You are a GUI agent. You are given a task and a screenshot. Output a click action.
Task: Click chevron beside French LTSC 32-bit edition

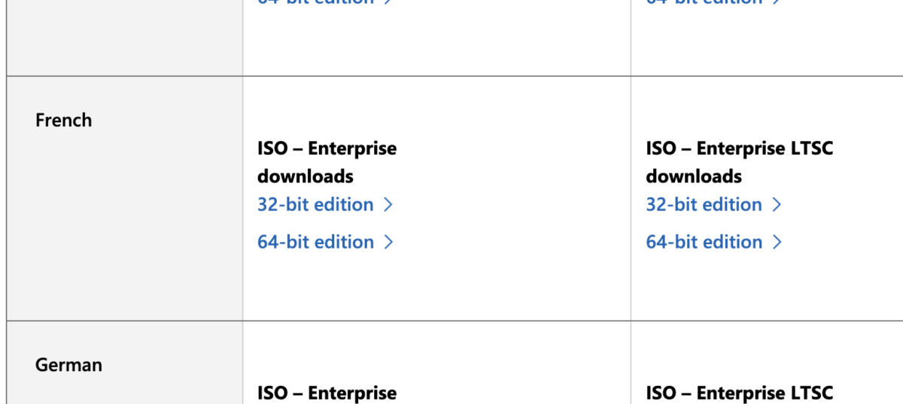(777, 205)
